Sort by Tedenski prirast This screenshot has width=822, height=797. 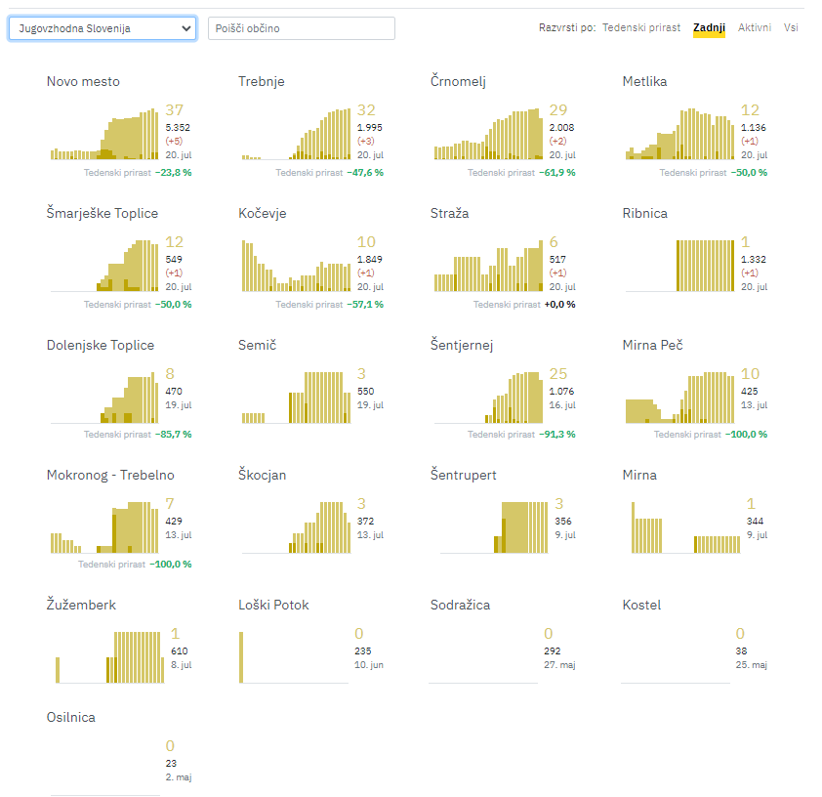(641, 27)
